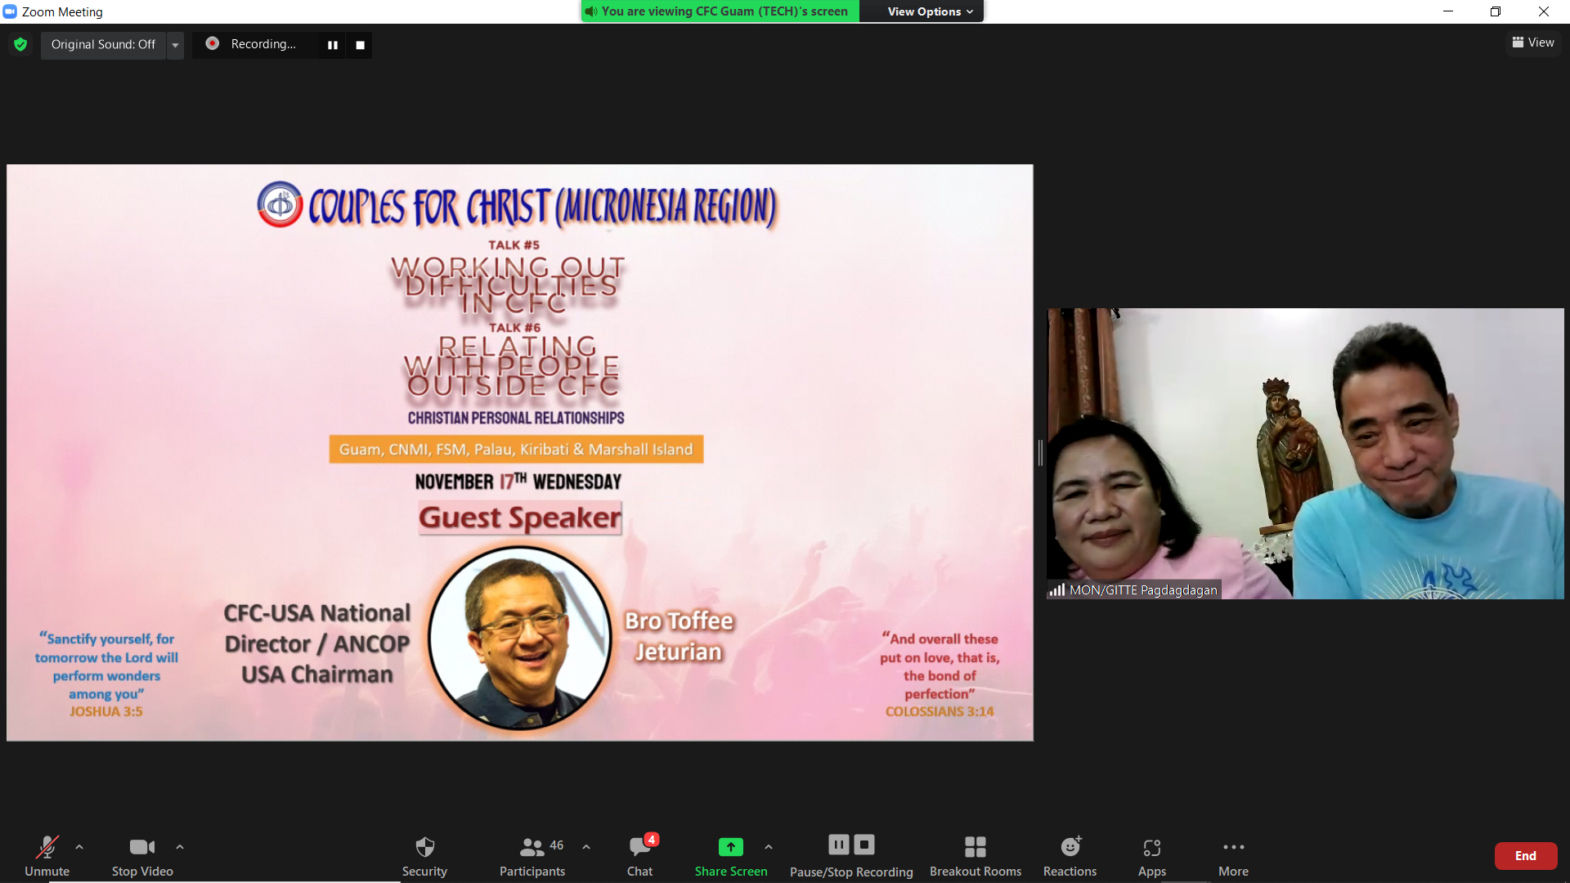Click the green encryption shield icon
1570x883 pixels.
[x=20, y=44]
